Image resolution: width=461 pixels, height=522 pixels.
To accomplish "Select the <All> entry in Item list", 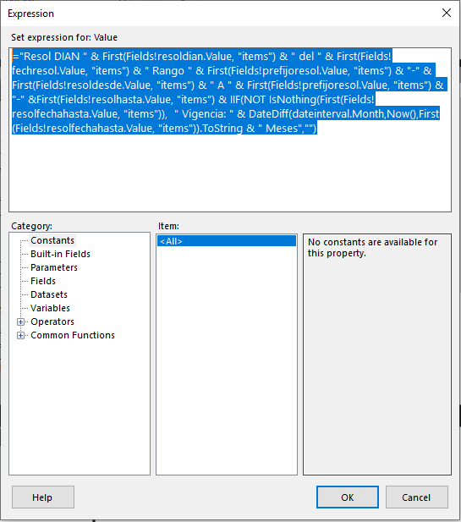I will point(227,241).
